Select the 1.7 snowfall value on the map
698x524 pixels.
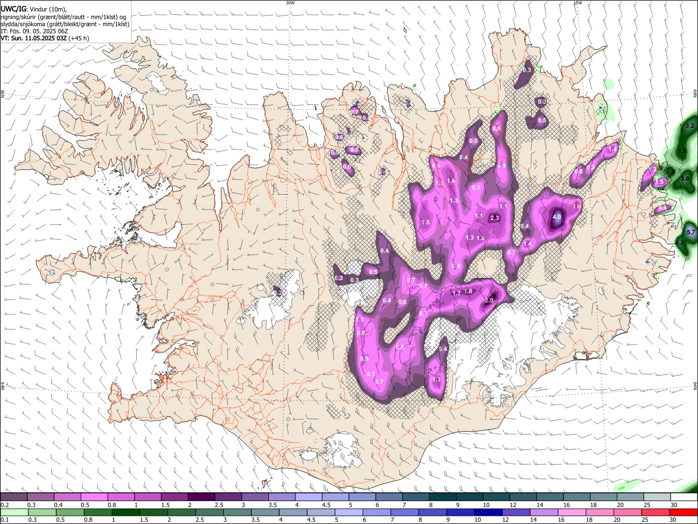click(x=457, y=293)
